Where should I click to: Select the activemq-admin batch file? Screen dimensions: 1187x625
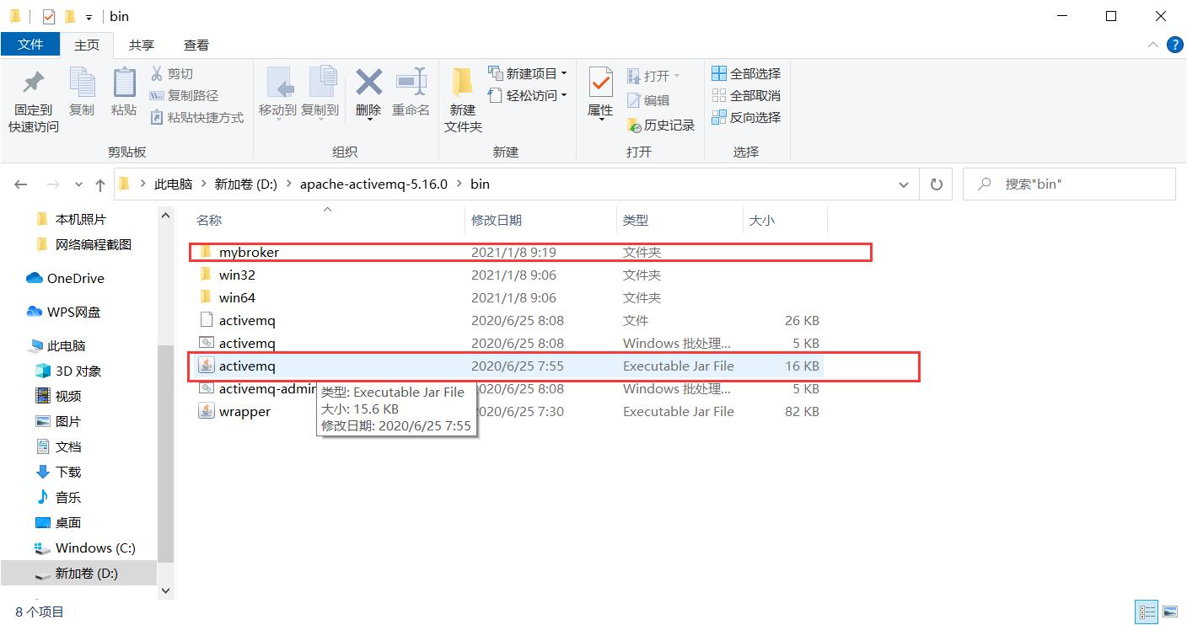tap(506, 388)
